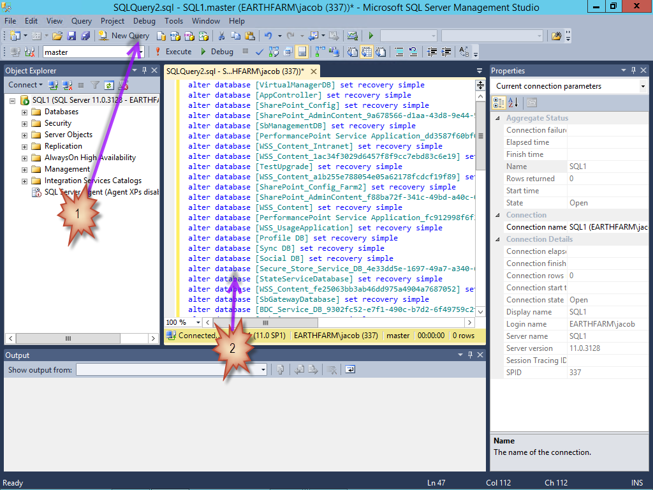Viewport: 653px width, 490px height.
Task: Expand the Replication tree node
Action: point(24,147)
